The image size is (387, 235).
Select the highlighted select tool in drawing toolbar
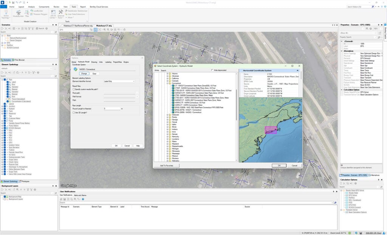pos(96,30)
